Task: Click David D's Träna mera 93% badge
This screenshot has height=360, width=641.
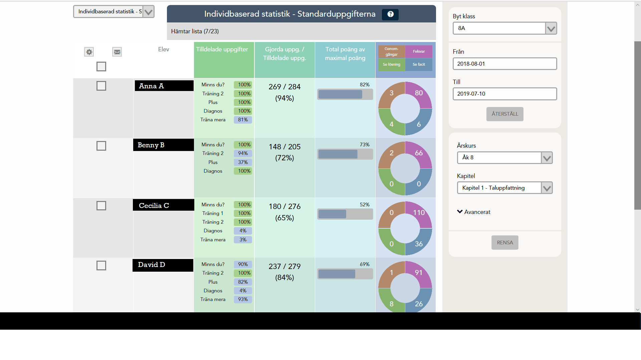Action: click(x=243, y=299)
